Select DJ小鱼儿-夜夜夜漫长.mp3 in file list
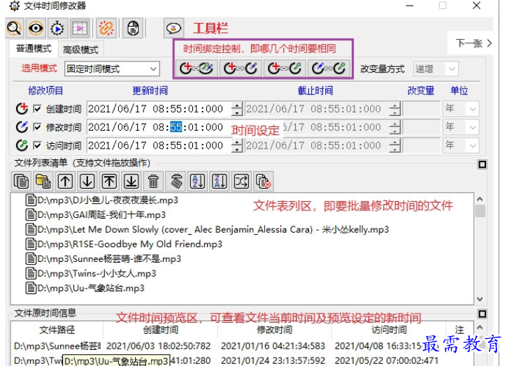 [102, 200]
